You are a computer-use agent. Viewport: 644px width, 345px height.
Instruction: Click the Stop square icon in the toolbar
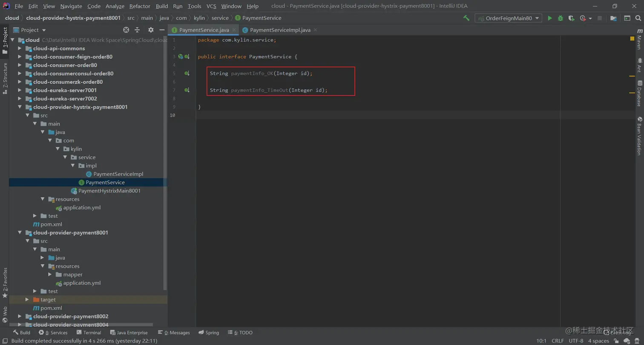pyautogui.click(x=600, y=18)
